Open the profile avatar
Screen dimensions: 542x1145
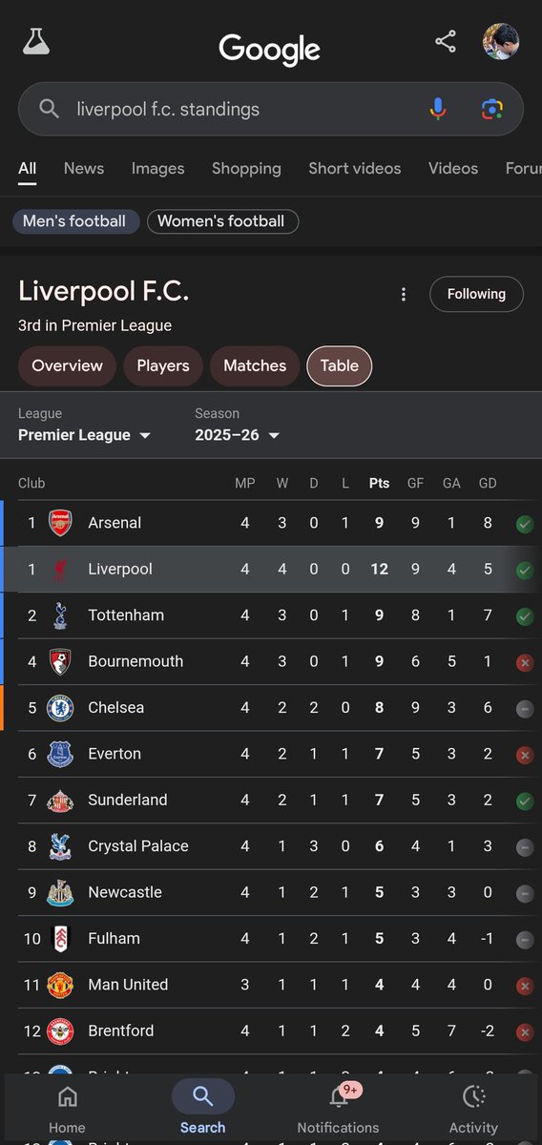pyautogui.click(x=501, y=42)
